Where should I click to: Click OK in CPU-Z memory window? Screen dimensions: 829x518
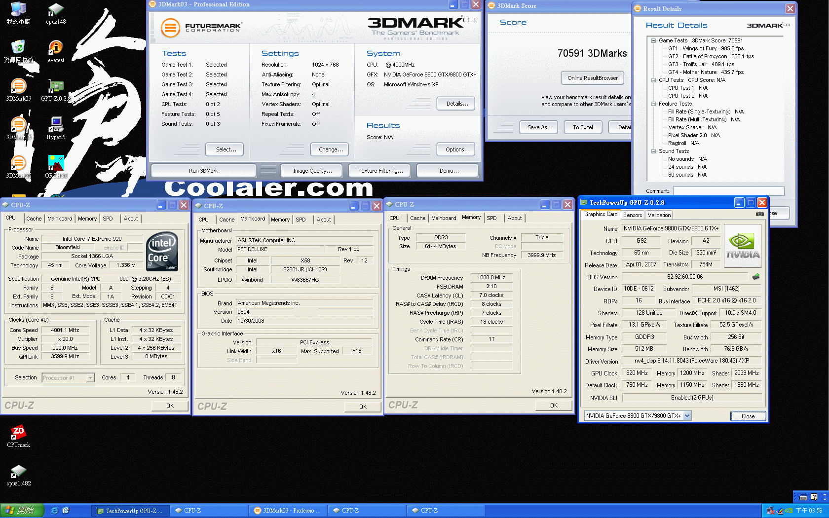pyautogui.click(x=554, y=406)
